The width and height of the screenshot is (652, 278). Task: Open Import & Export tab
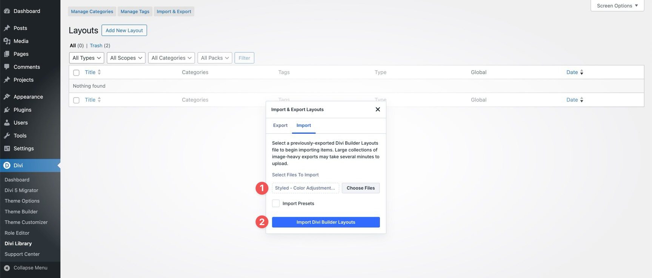click(174, 11)
